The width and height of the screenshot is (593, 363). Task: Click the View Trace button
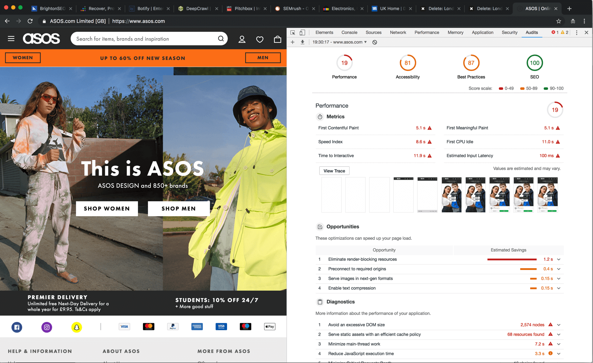[x=334, y=171]
